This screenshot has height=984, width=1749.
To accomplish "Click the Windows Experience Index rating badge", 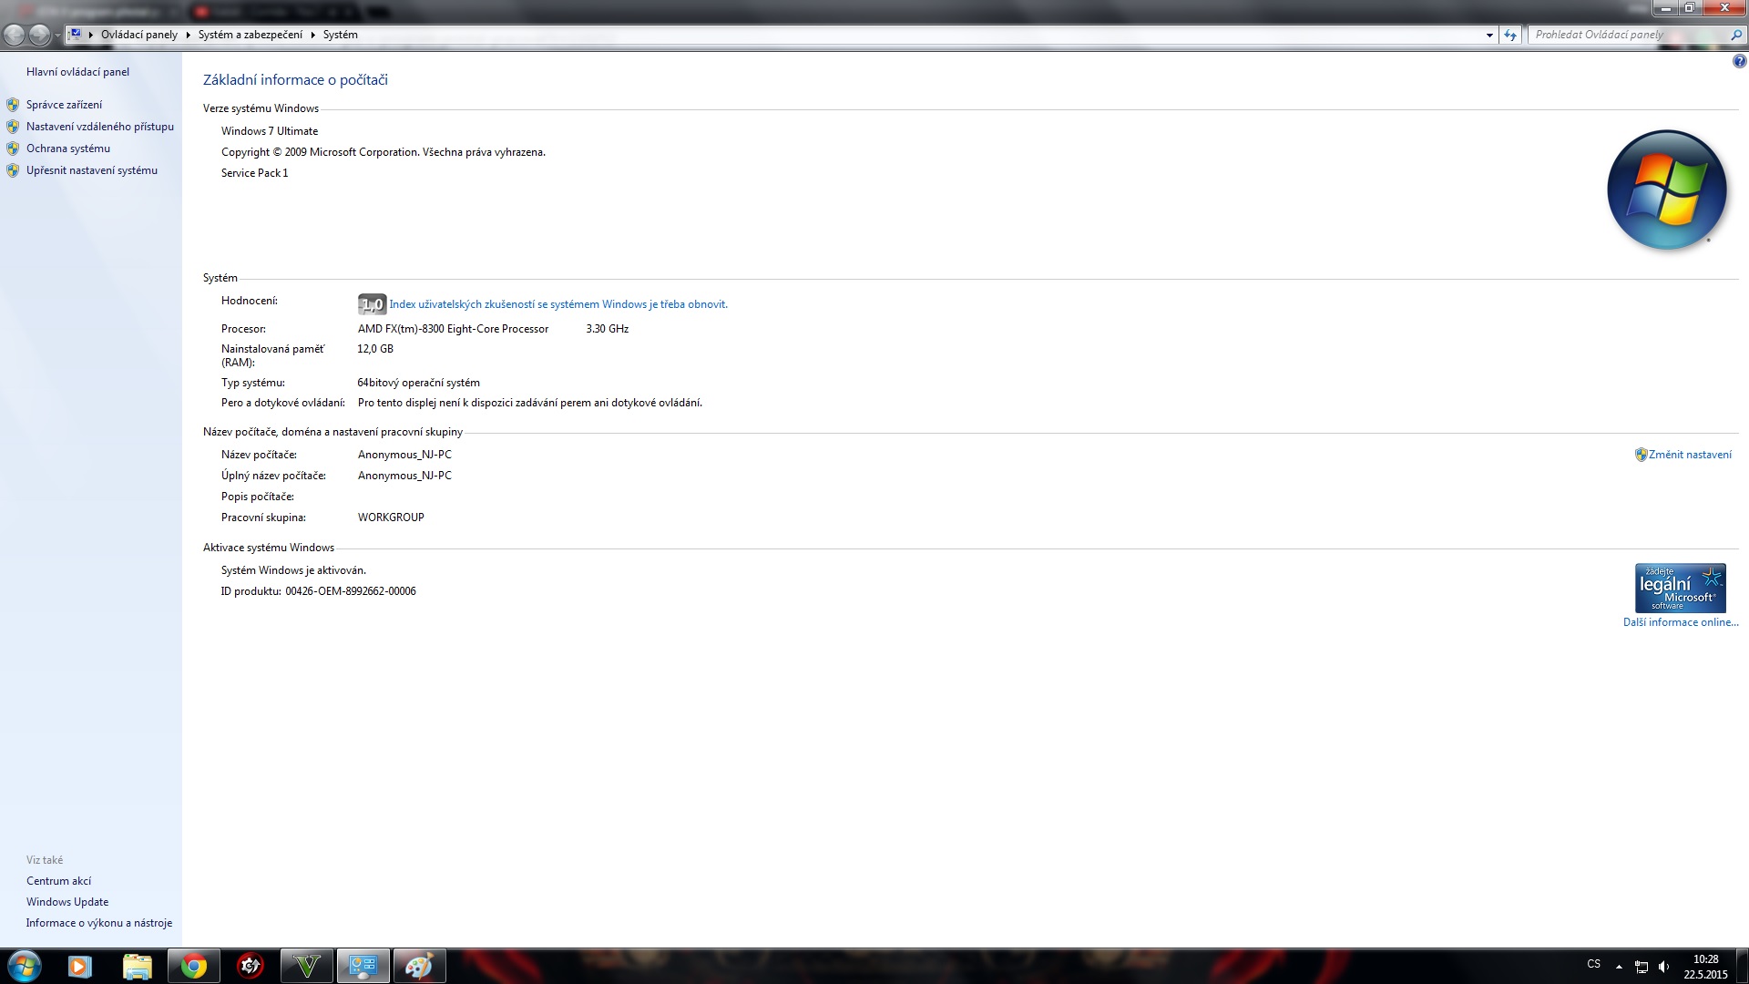I will [x=372, y=304].
